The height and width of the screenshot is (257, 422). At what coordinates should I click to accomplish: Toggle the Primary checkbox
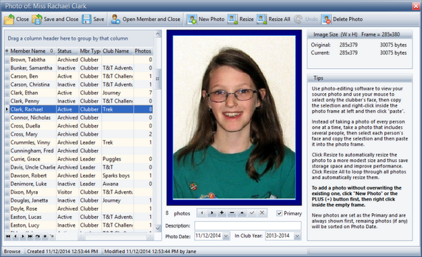coord(279,214)
